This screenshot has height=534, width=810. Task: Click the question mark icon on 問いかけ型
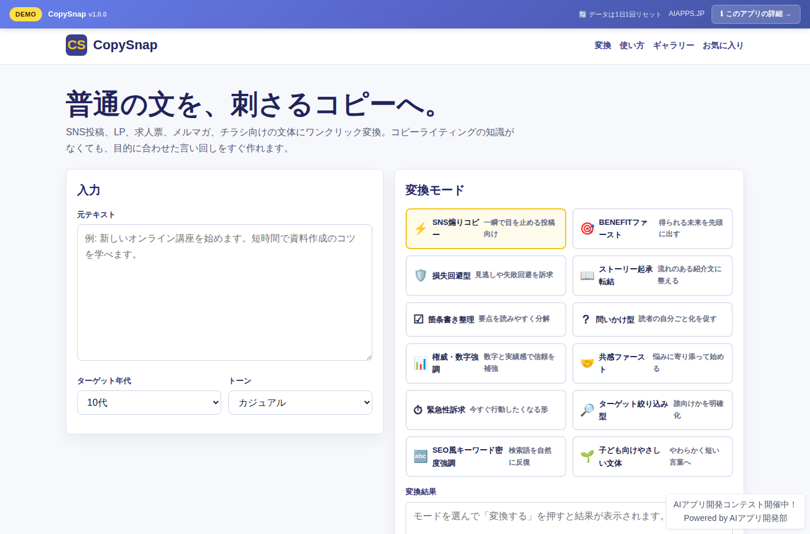tap(586, 319)
